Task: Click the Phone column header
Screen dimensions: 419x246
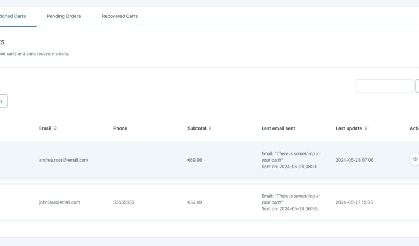Action: [120, 128]
